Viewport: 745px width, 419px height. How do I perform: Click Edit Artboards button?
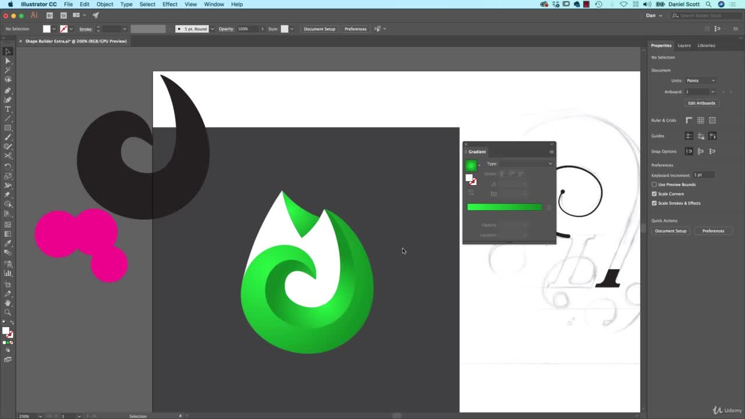click(x=701, y=103)
